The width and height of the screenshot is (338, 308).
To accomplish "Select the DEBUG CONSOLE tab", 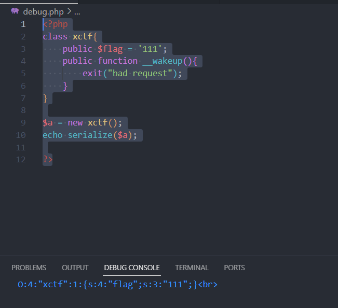I will coord(132,268).
